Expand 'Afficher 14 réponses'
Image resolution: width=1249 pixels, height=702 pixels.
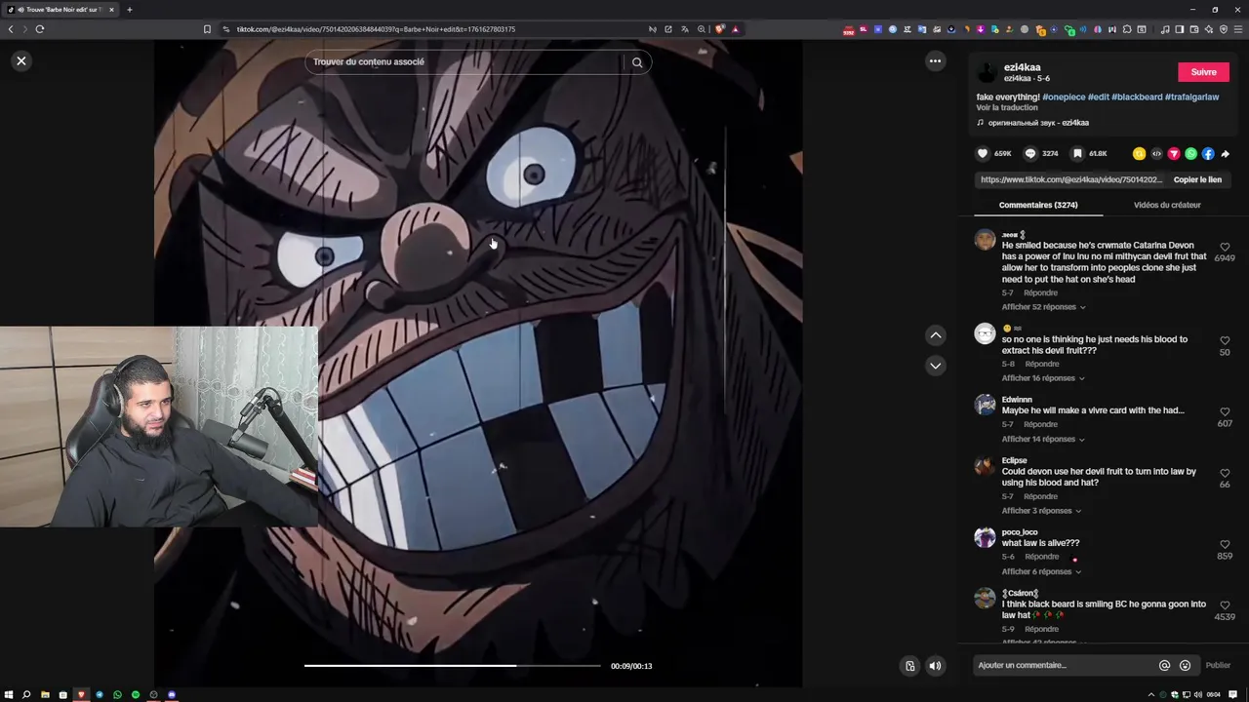point(1043,440)
